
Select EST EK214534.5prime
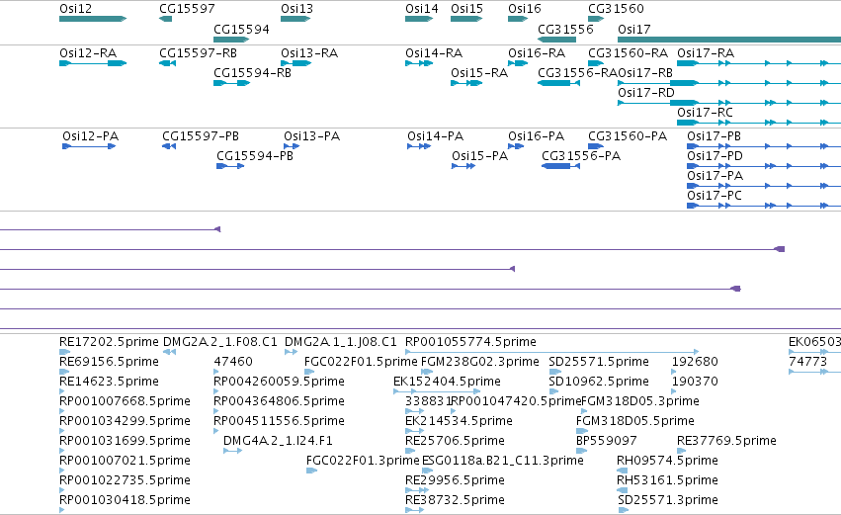459,421
